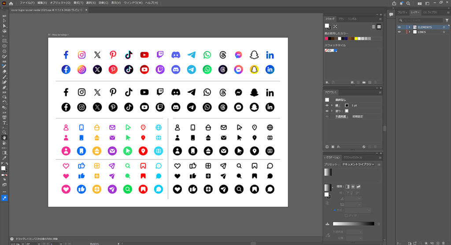Pick the pink recently used color swatch
The height and width of the screenshot is (245, 451).
tap(326, 39)
